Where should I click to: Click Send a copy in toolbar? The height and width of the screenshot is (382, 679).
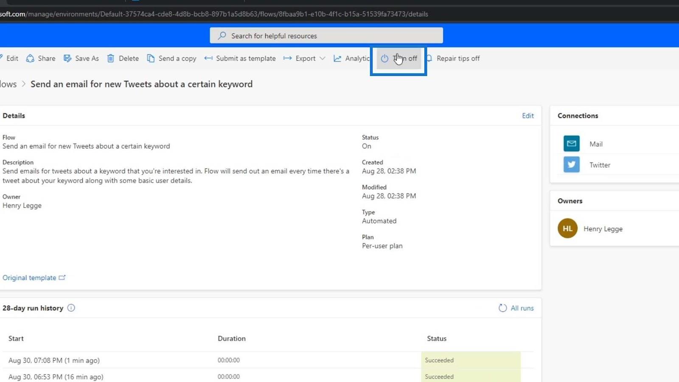pyautogui.click(x=171, y=59)
